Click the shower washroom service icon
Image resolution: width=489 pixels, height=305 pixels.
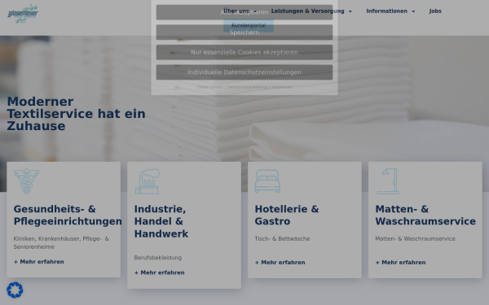pos(388,181)
